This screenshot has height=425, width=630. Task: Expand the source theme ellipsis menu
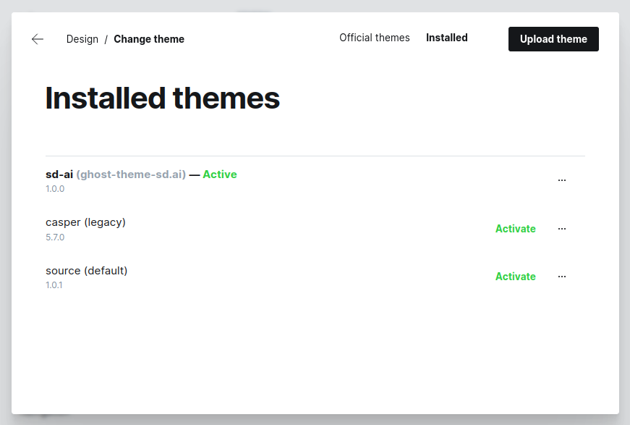[x=562, y=277]
